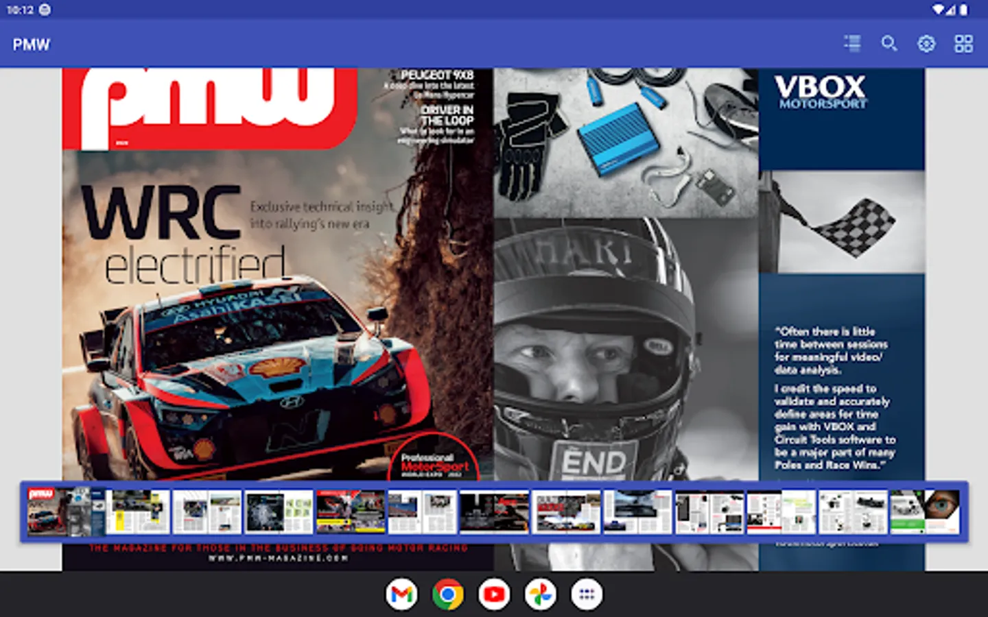The width and height of the screenshot is (988, 617).
Task: Launch Gmail from the dock
Action: coord(401,594)
